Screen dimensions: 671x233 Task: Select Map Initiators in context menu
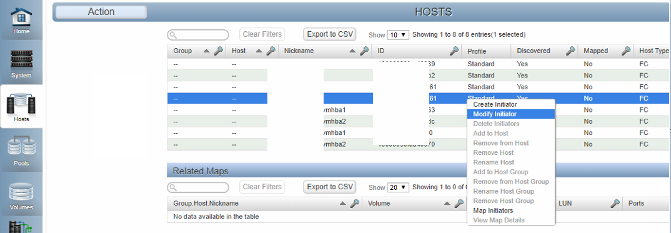(x=493, y=211)
